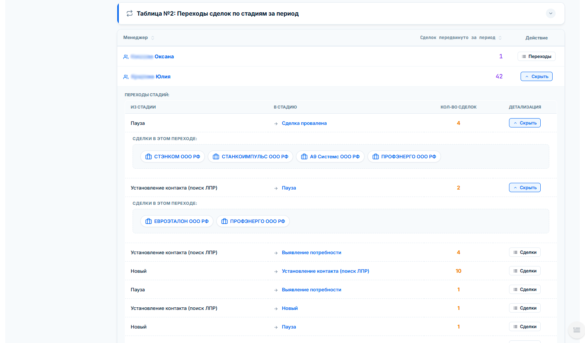Open deal СТАНКОИМПУЛЬС ООО РФ
585x343 pixels.
[250, 156]
